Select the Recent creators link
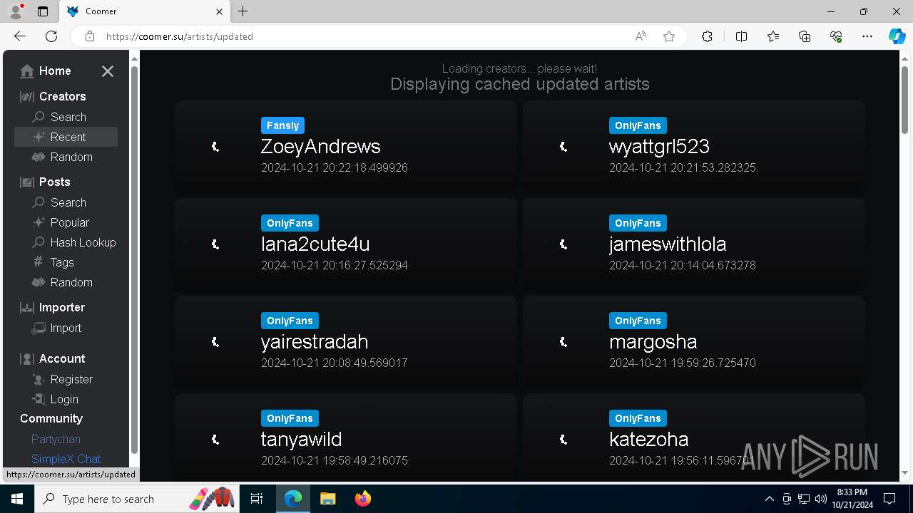This screenshot has height=513, width=913. (66, 137)
